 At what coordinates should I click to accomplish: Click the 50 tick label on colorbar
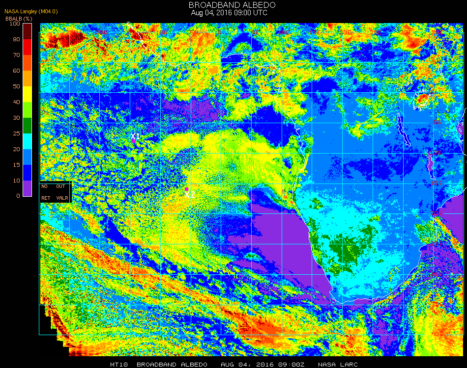16,86
